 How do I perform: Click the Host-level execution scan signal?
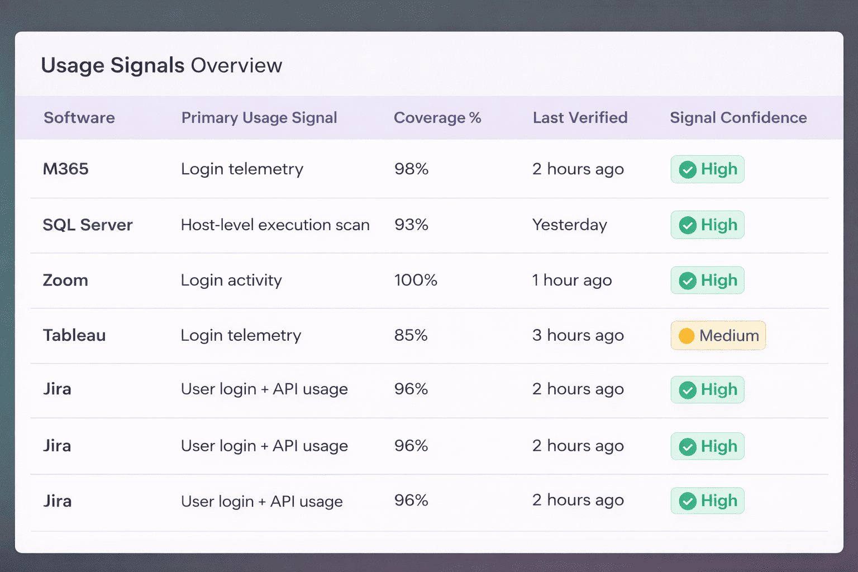click(275, 225)
